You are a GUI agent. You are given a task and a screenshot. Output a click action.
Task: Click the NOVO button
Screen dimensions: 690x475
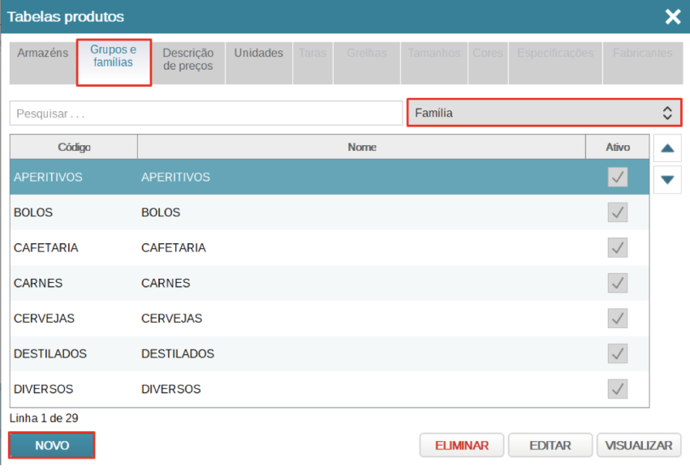52,446
